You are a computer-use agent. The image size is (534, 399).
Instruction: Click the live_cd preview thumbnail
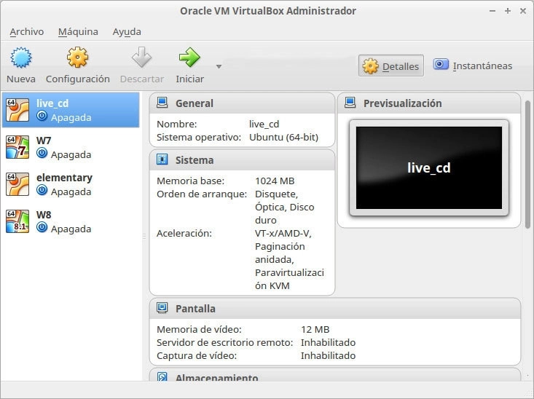click(429, 168)
